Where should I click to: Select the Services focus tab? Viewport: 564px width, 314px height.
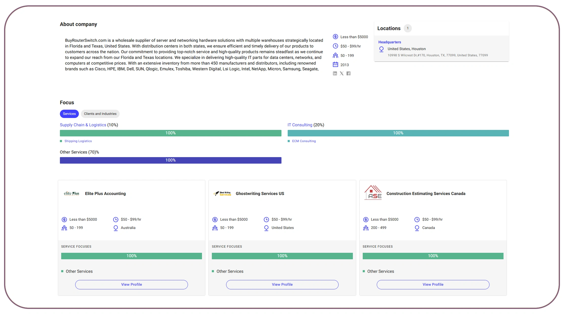[x=69, y=114]
